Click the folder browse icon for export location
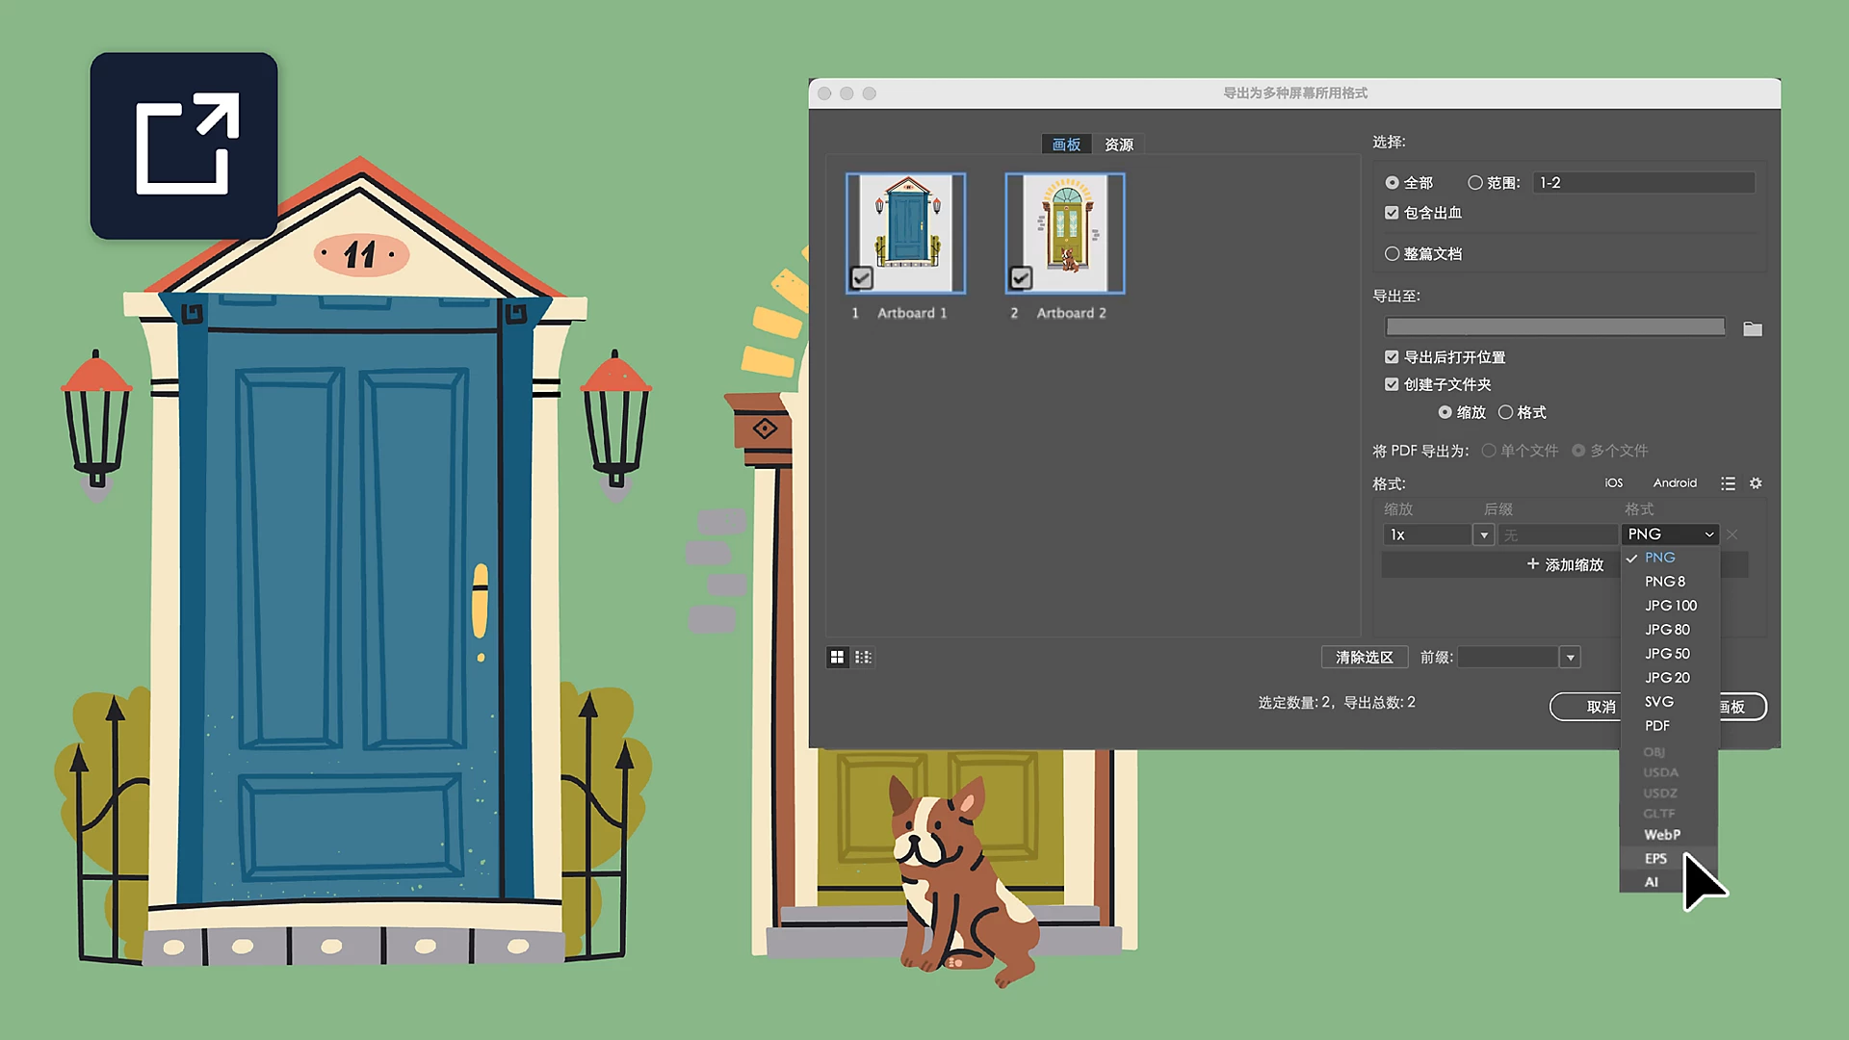 coord(1753,329)
